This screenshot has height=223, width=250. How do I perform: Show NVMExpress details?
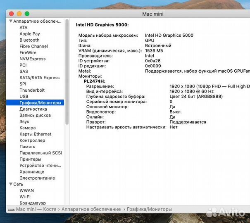click(x=33, y=59)
